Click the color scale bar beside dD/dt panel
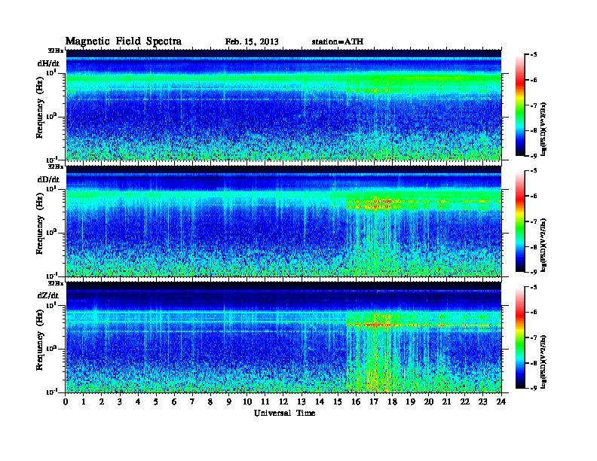Image resolution: width=597 pixels, height=461 pixels. 519,221
